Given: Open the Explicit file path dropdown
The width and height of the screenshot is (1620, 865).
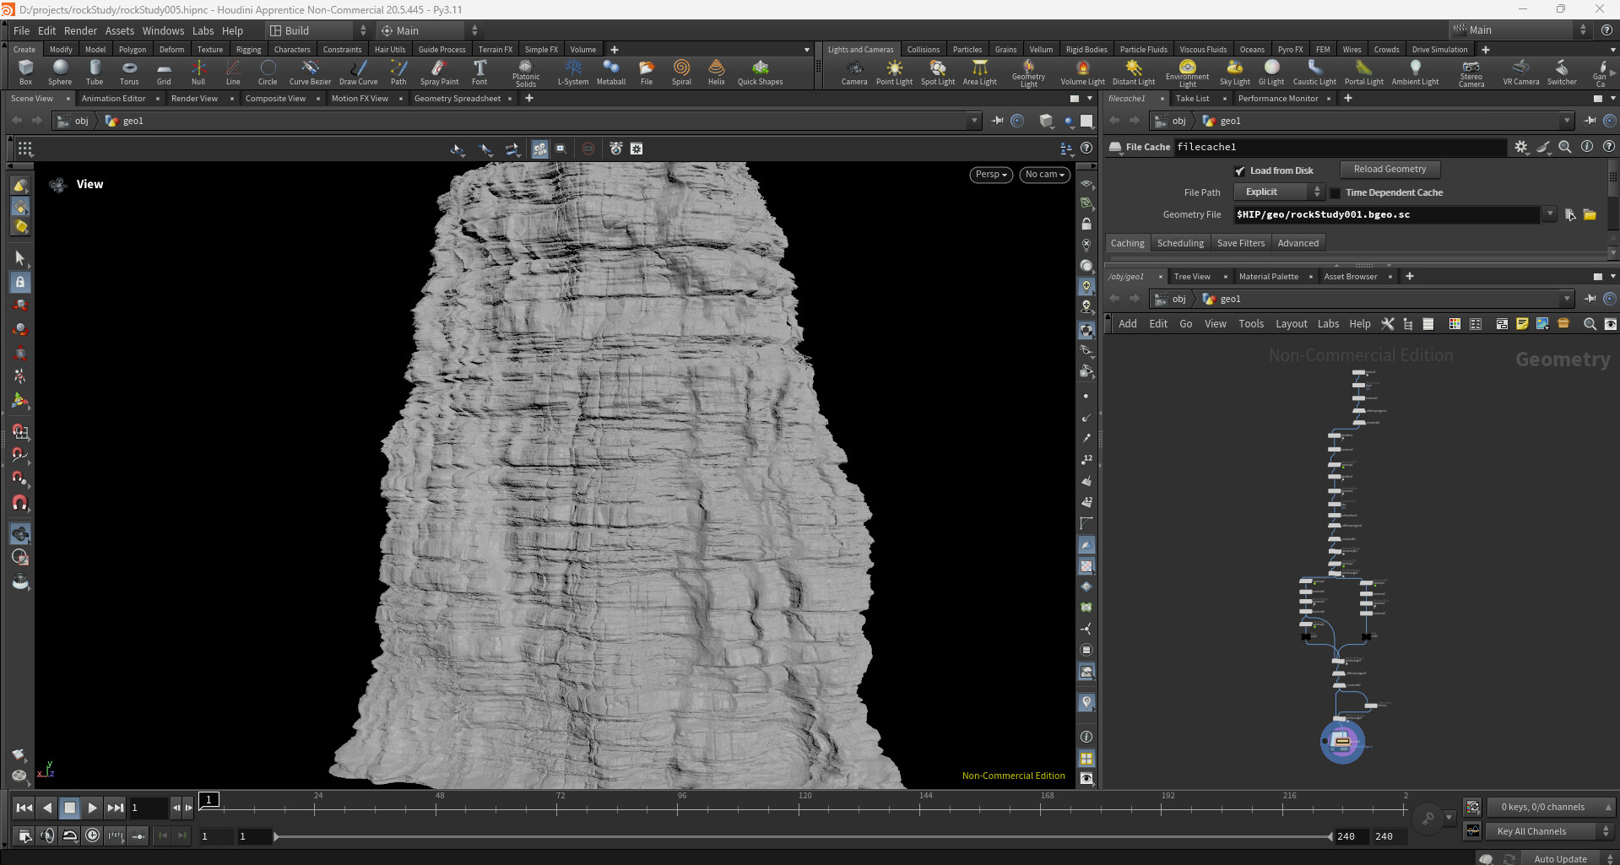Looking at the screenshot, I should click(x=1277, y=192).
